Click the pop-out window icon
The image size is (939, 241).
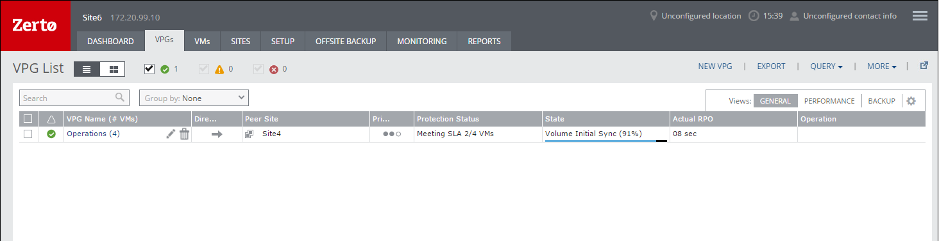coord(924,65)
